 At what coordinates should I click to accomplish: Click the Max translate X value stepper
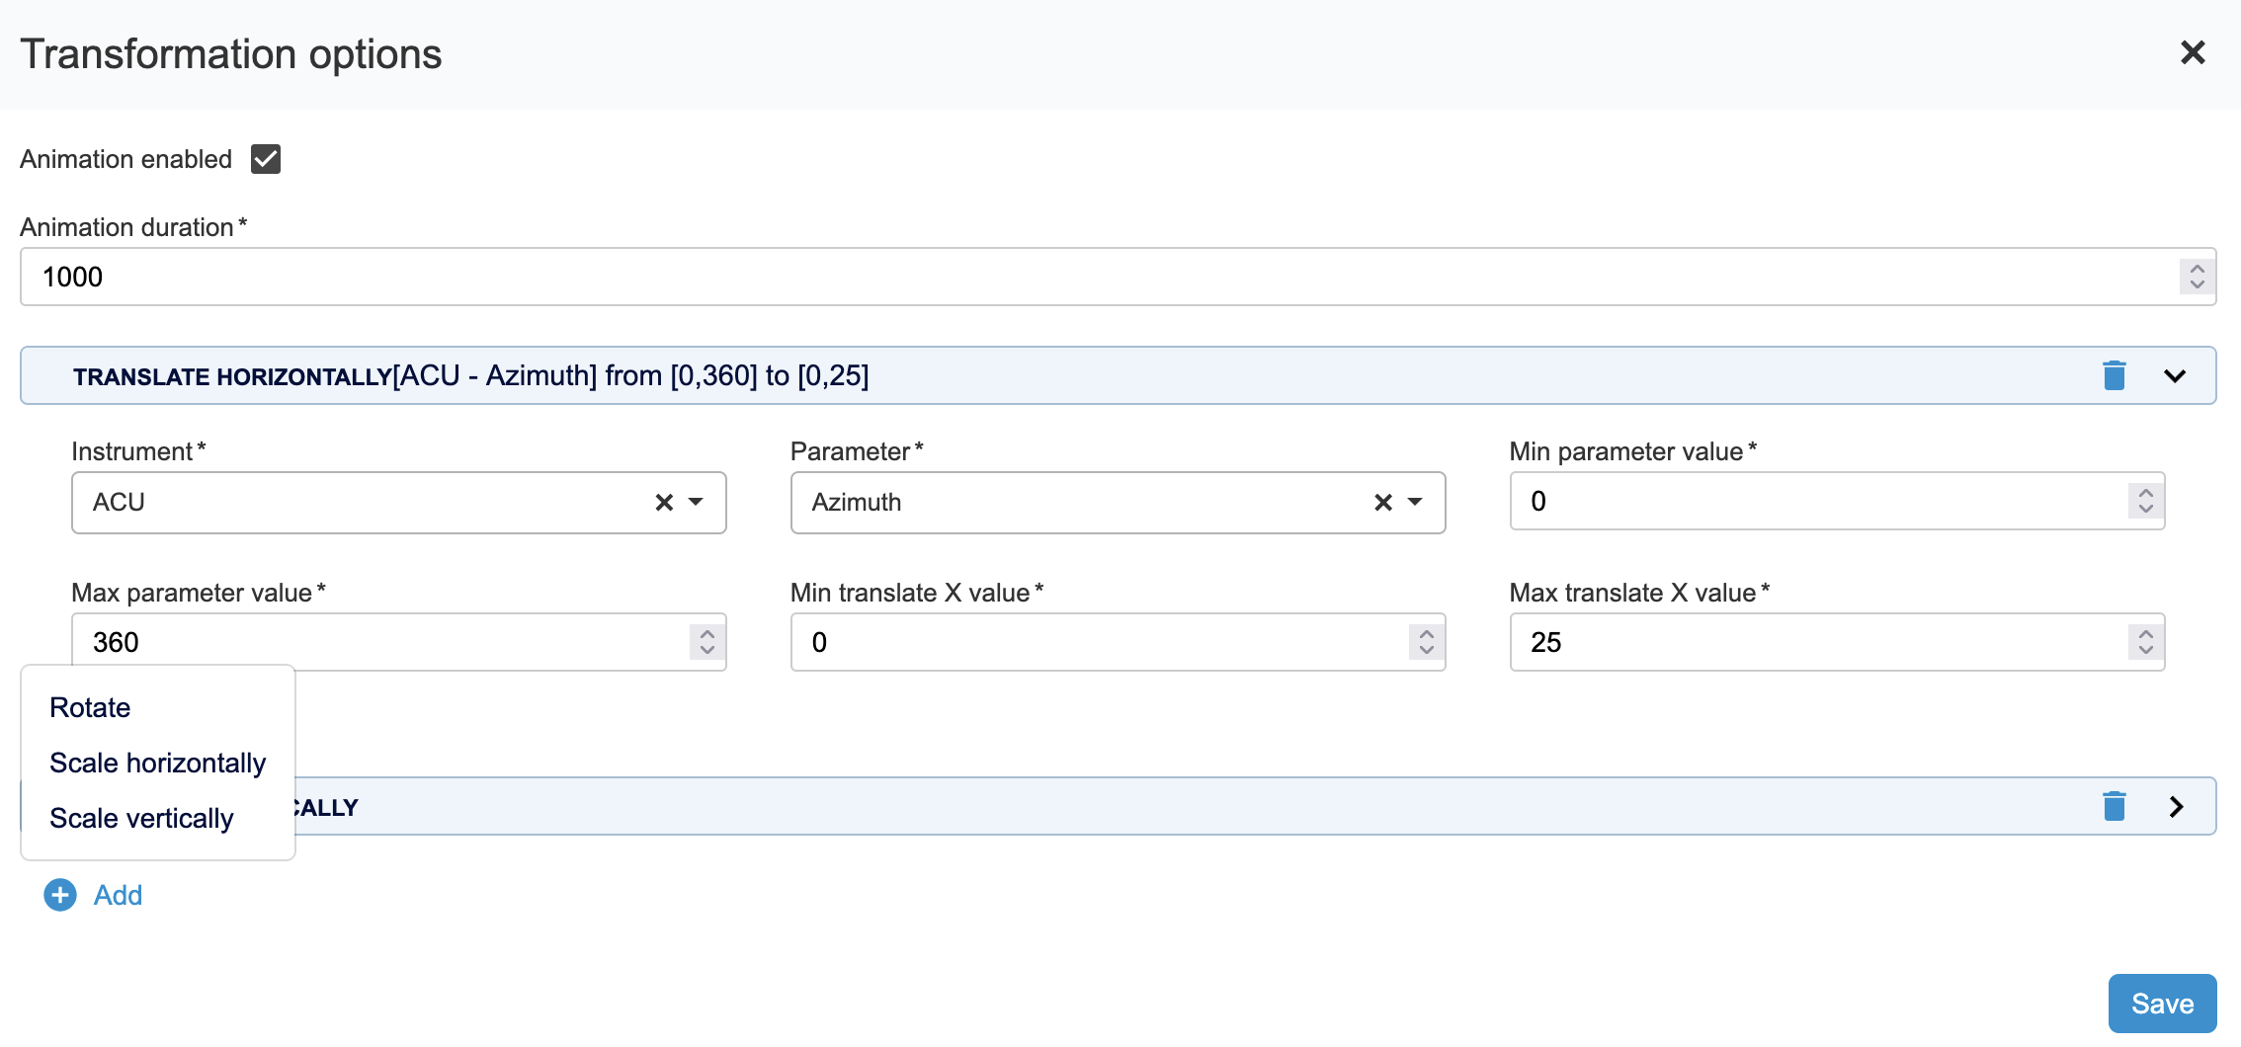click(2145, 642)
